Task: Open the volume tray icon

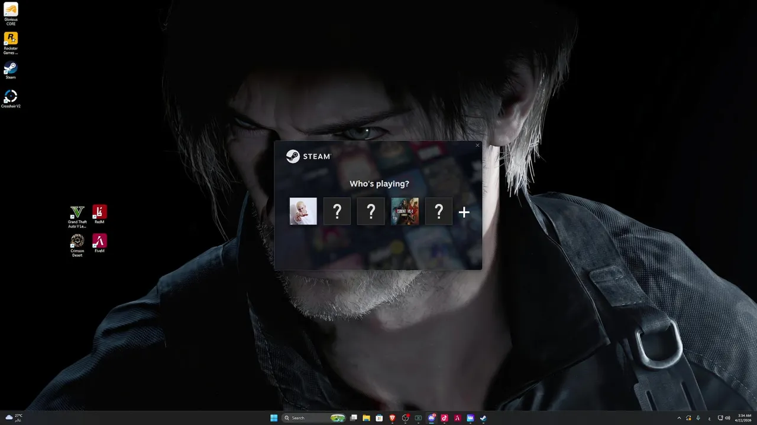Action: point(727,418)
